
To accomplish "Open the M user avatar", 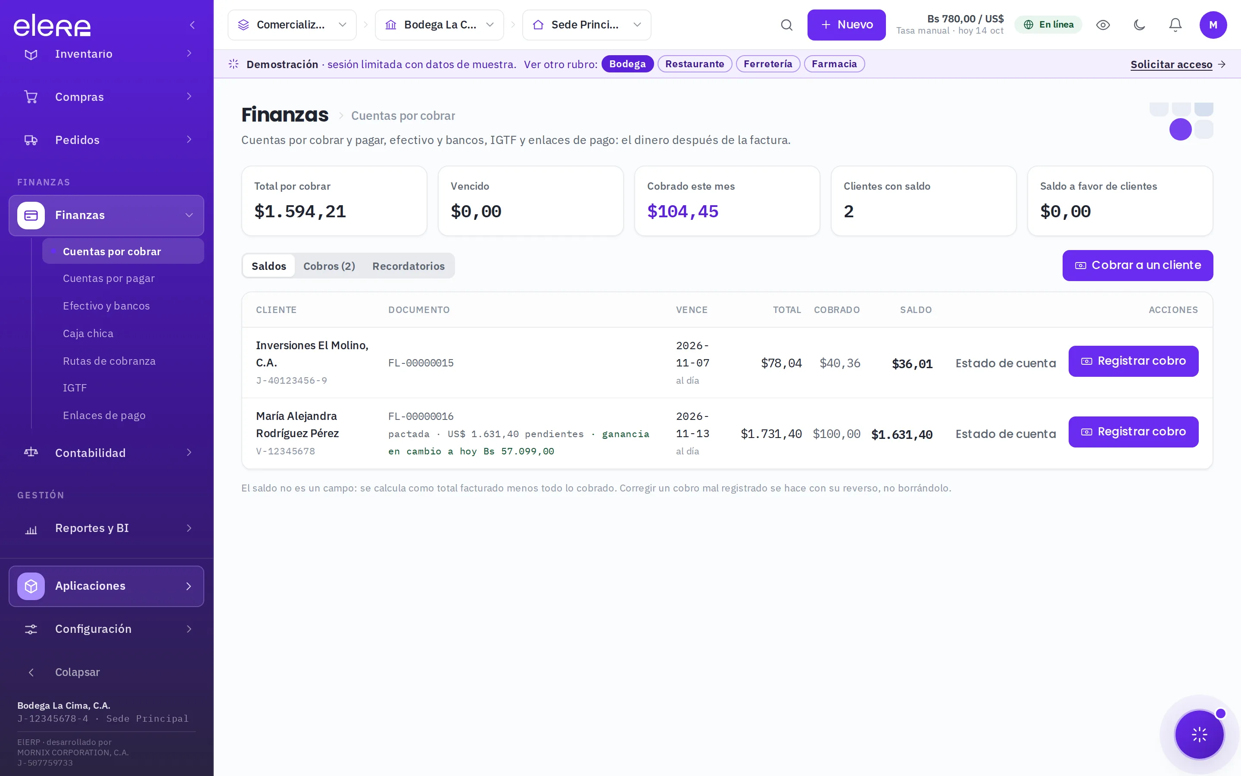I will tap(1213, 25).
